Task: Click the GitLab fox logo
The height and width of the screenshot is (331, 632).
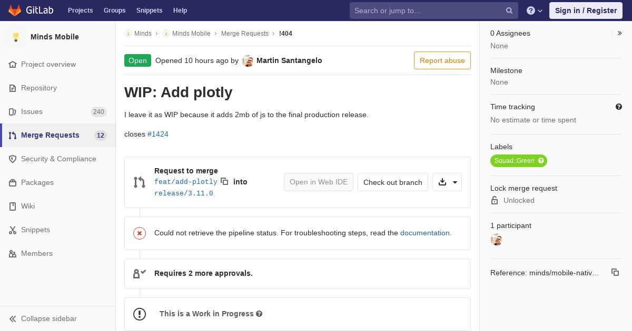Action: (x=15, y=10)
